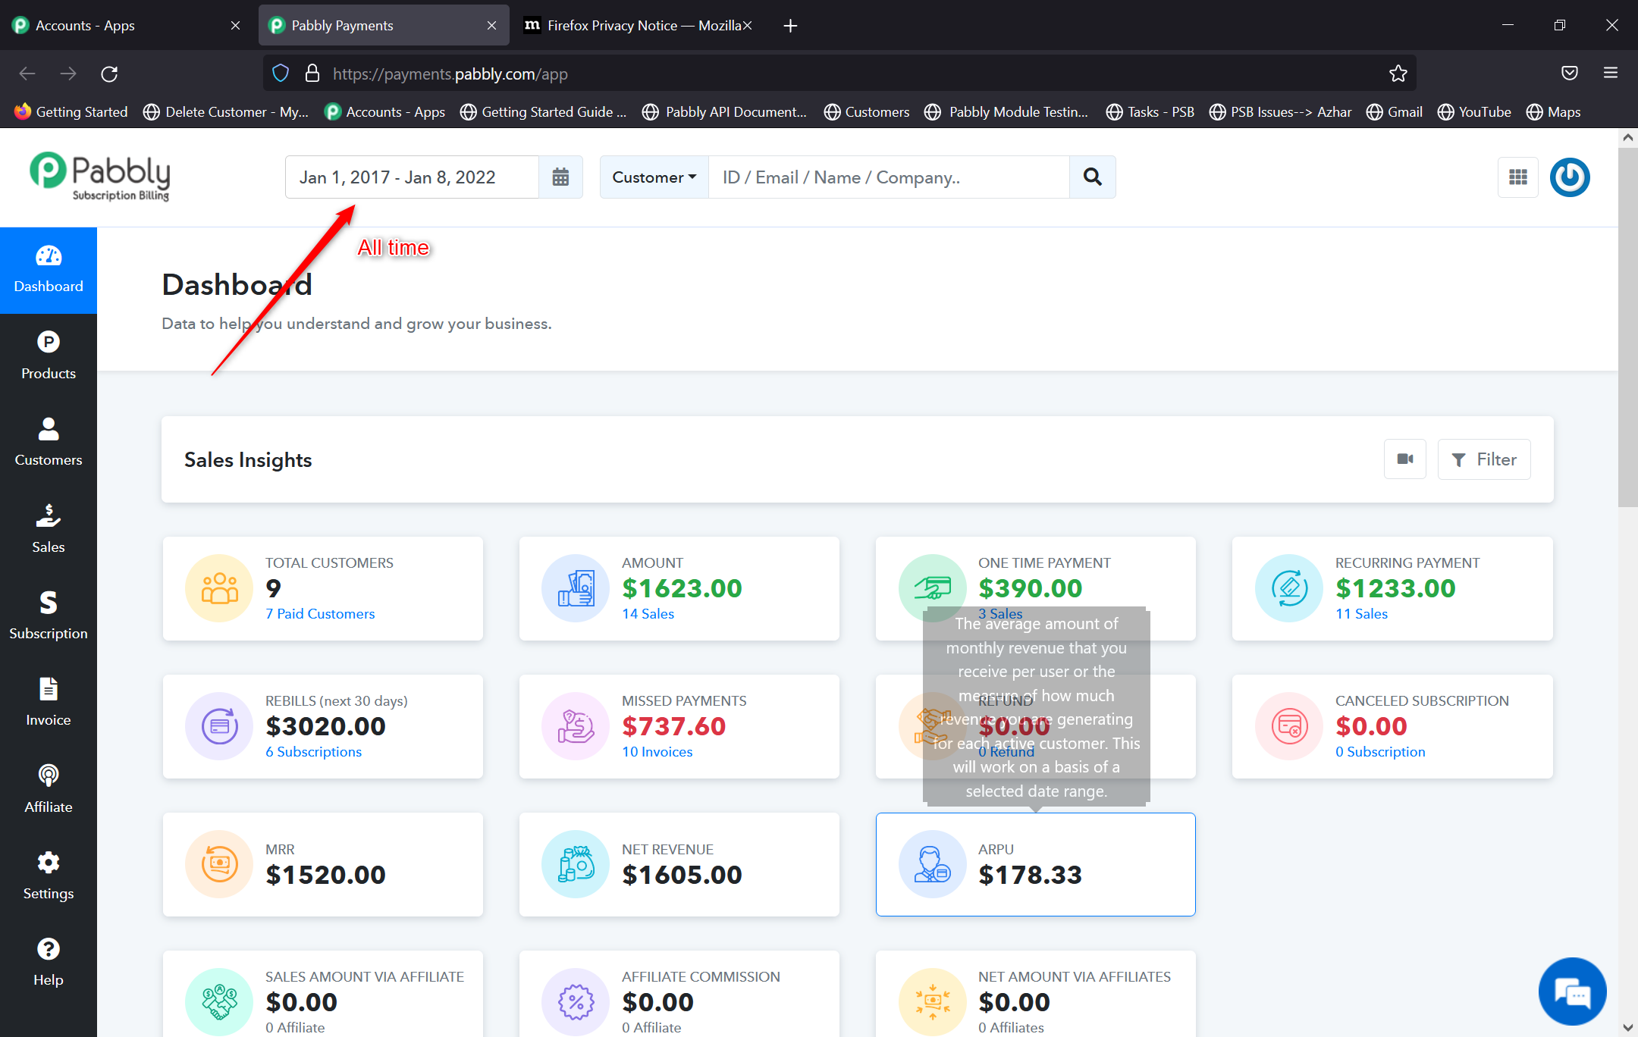Open the YouTube bookmark
This screenshot has width=1638, height=1037.
[x=1473, y=112]
